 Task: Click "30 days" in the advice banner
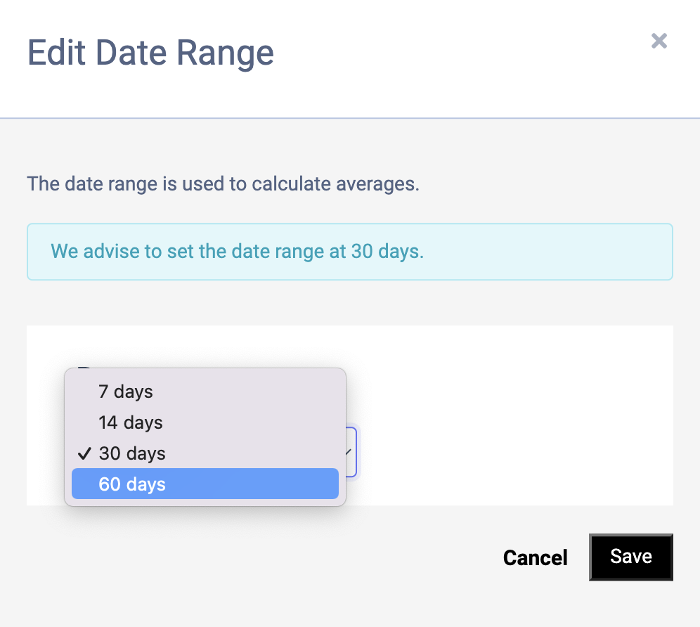click(x=386, y=252)
